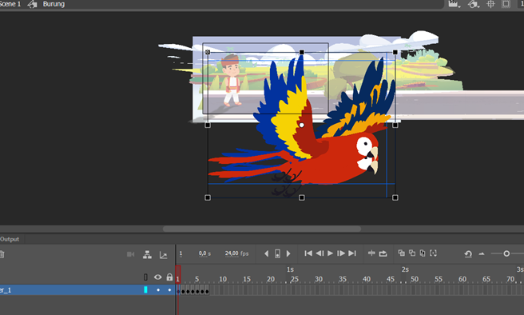Switch to the Output tab
The width and height of the screenshot is (524, 315).
10,239
